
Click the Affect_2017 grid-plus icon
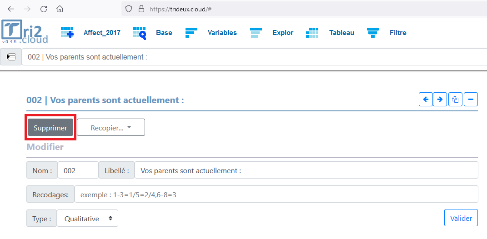(67, 33)
